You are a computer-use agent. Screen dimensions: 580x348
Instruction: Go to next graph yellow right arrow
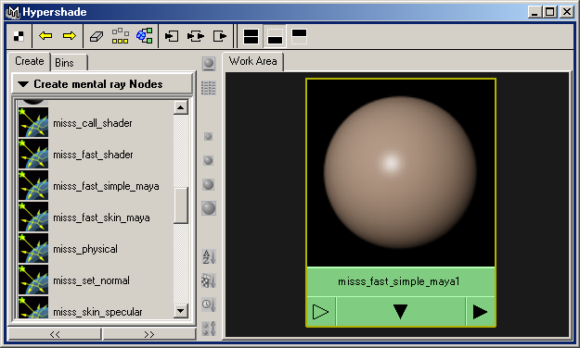pos(70,36)
